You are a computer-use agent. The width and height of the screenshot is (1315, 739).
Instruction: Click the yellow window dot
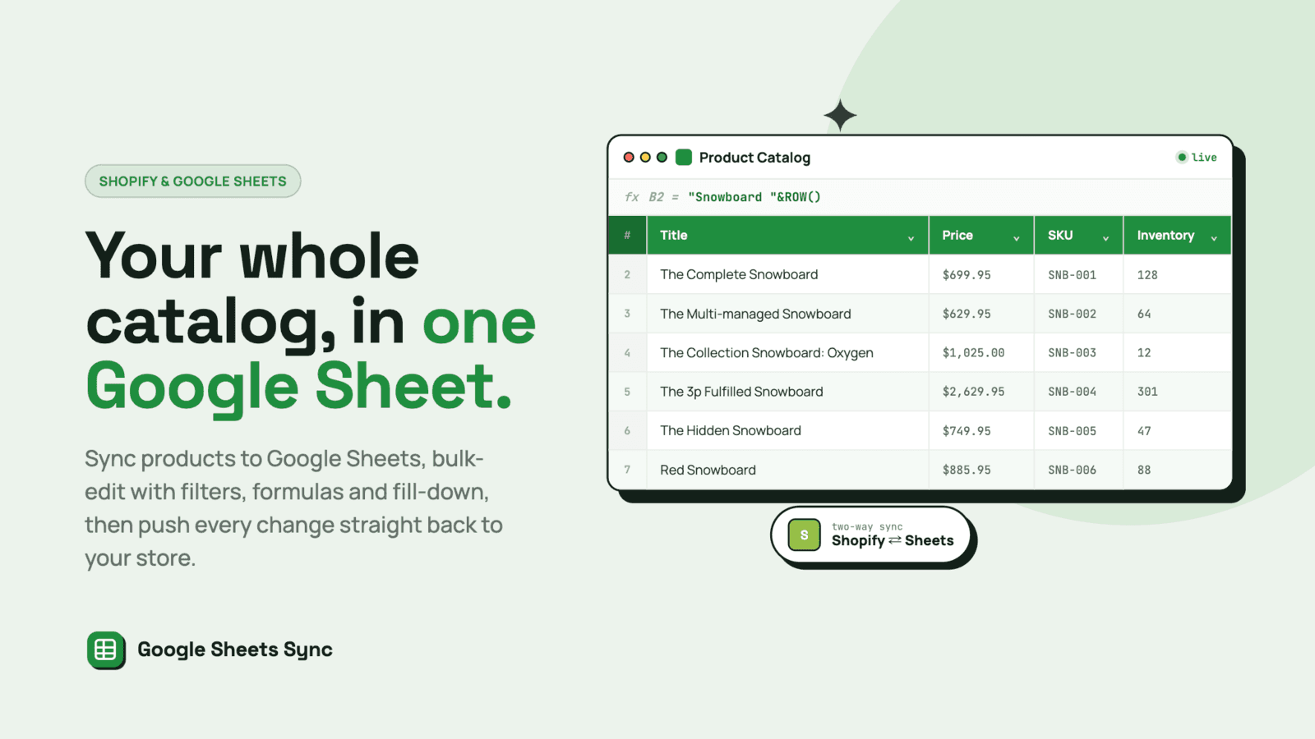point(645,157)
